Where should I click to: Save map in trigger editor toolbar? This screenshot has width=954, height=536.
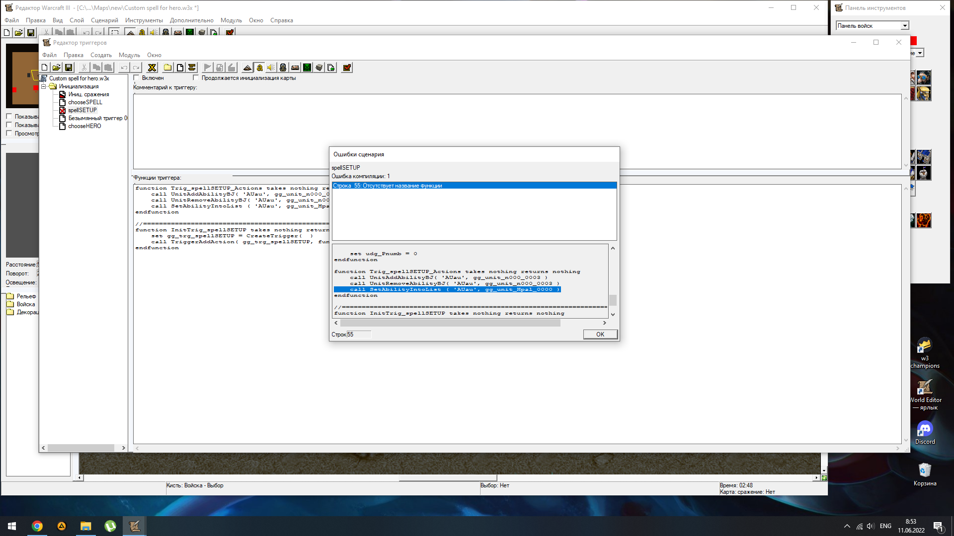(69, 67)
